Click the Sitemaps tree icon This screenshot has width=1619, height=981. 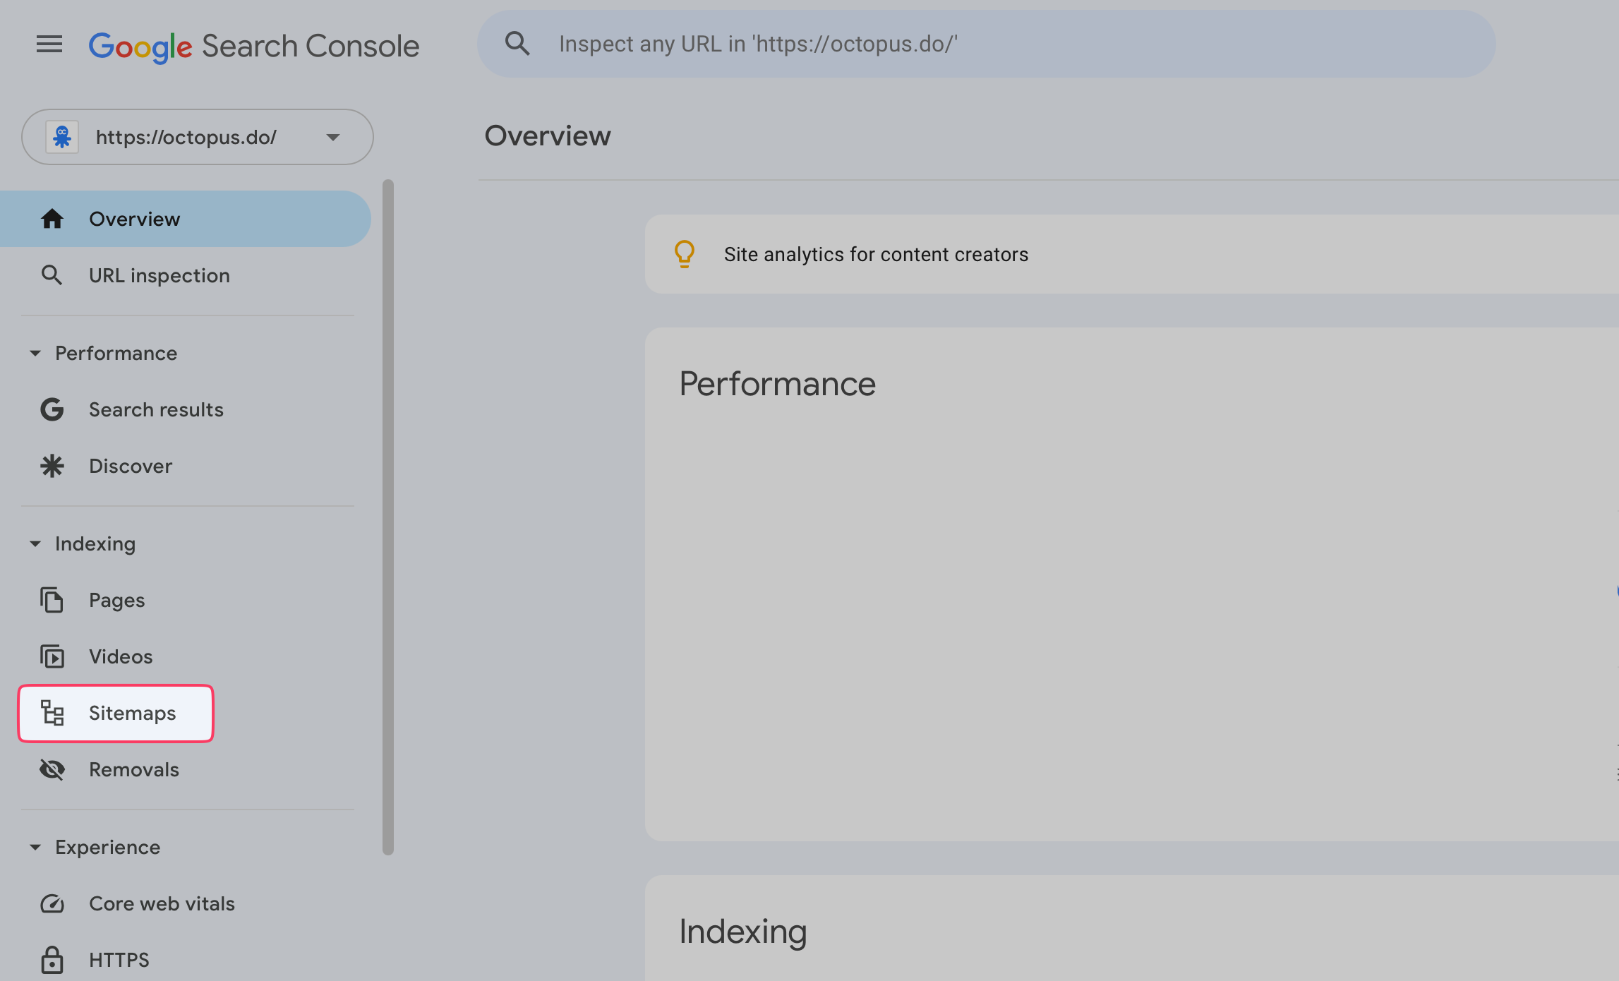pyautogui.click(x=52, y=713)
